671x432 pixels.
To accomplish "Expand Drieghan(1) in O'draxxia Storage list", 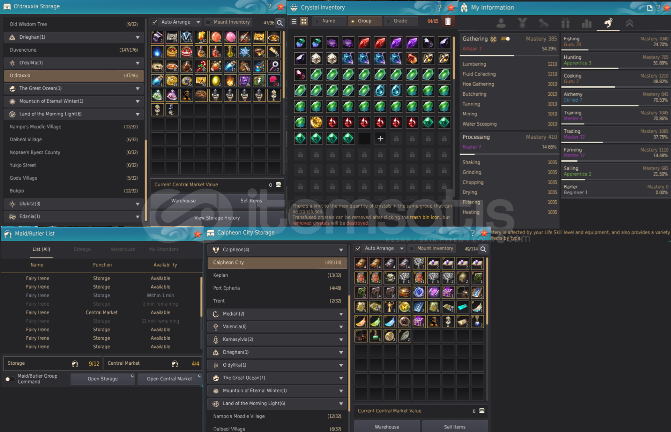I will tap(74, 37).
